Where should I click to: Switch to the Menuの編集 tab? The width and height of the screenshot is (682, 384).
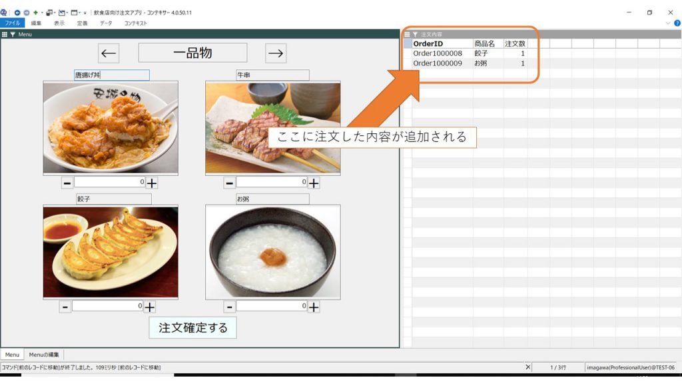coord(44,355)
